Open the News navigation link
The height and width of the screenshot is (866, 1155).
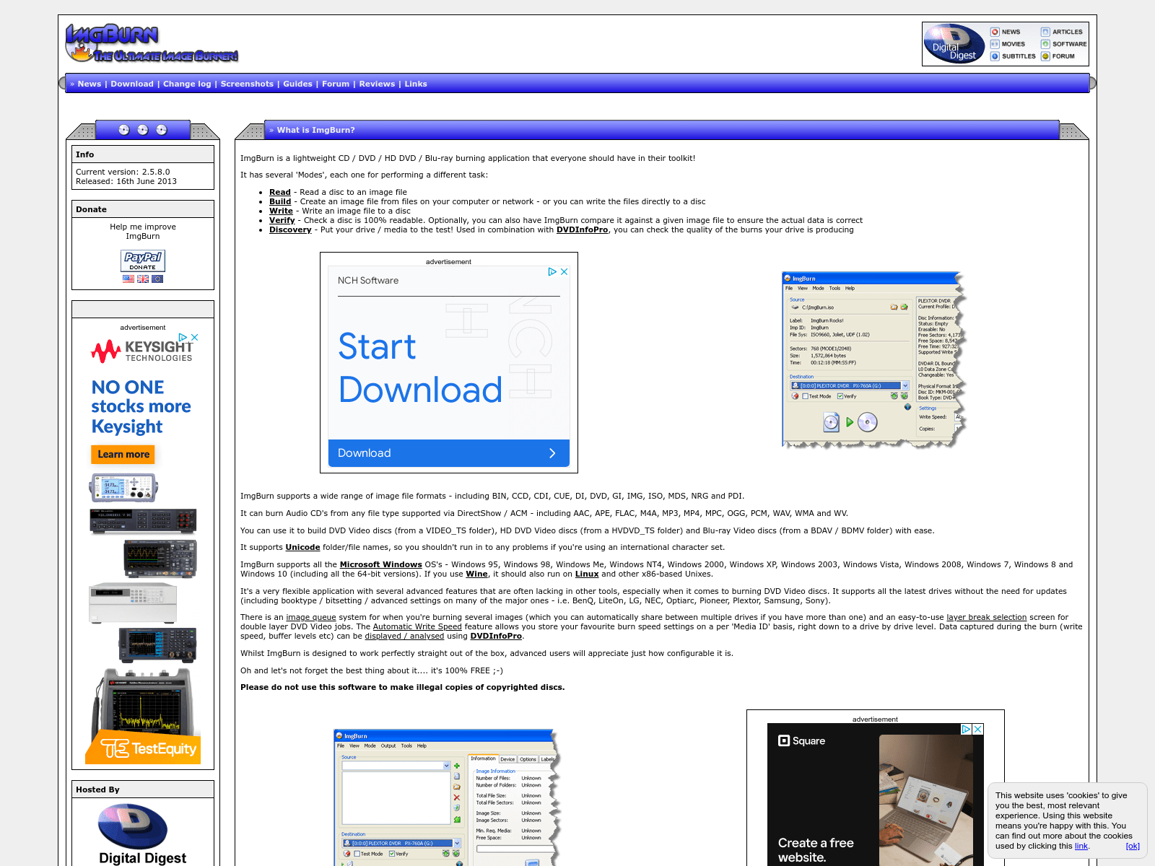point(90,84)
